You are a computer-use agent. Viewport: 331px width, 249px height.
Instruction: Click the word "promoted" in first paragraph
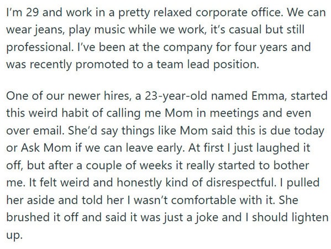(102, 65)
